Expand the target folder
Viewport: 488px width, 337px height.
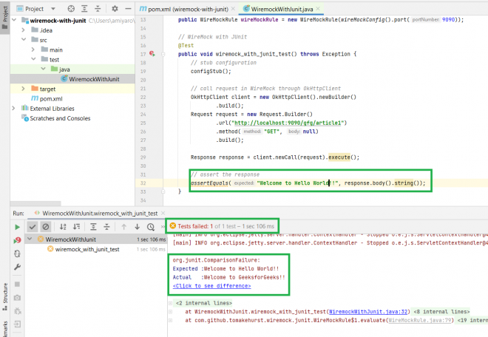tap(23, 89)
